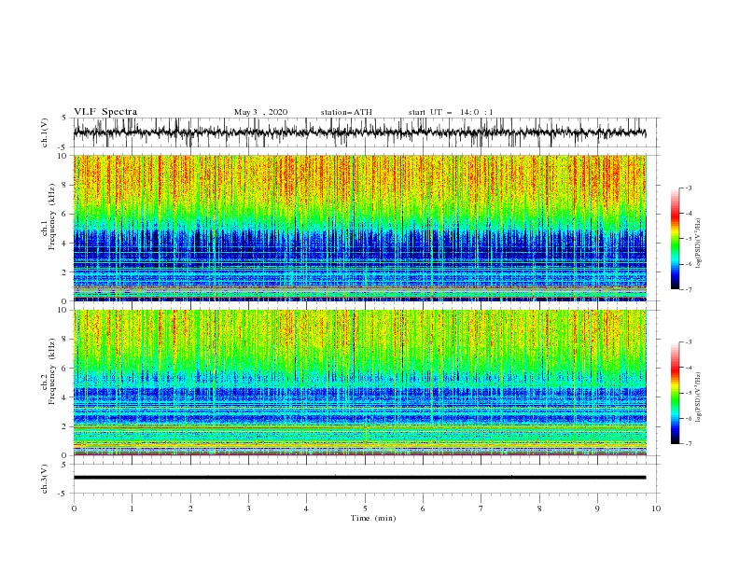739x571 pixels.
Task: Click the "VLF Spectra" title text
Action: coord(105,112)
